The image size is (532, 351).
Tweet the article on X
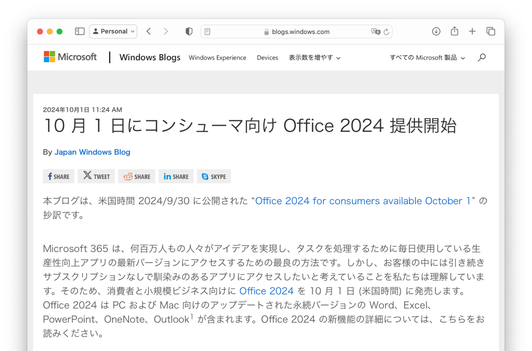click(x=96, y=177)
